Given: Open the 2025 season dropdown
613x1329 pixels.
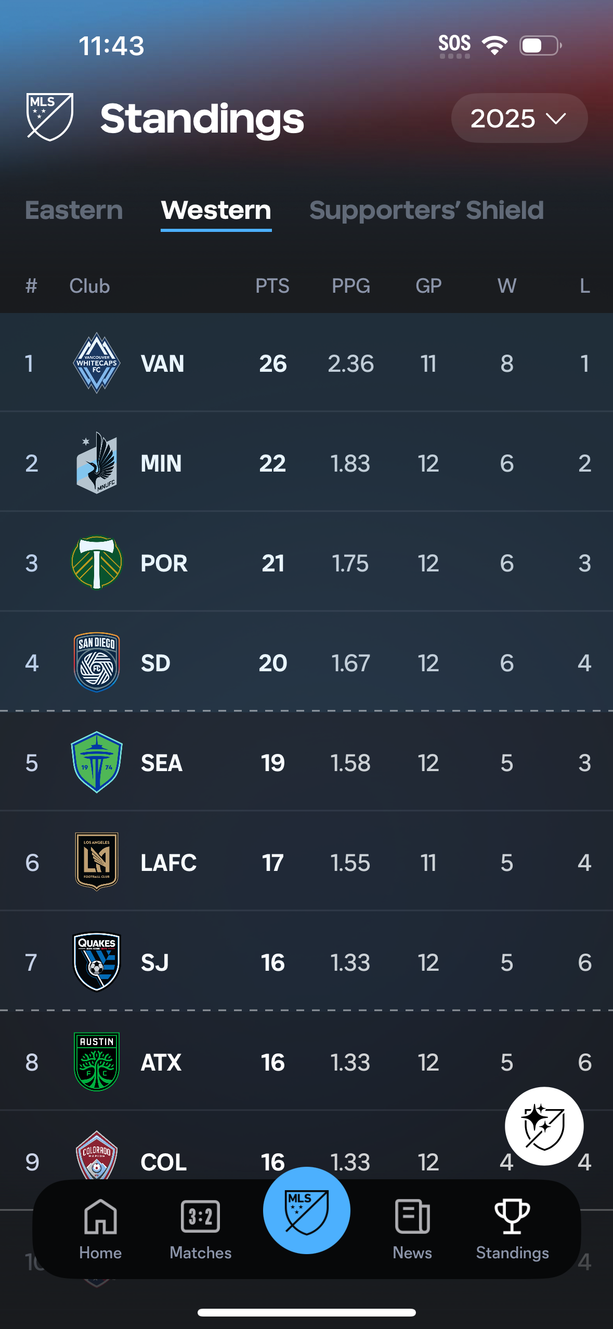Looking at the screenshot, I should point(518,118).
